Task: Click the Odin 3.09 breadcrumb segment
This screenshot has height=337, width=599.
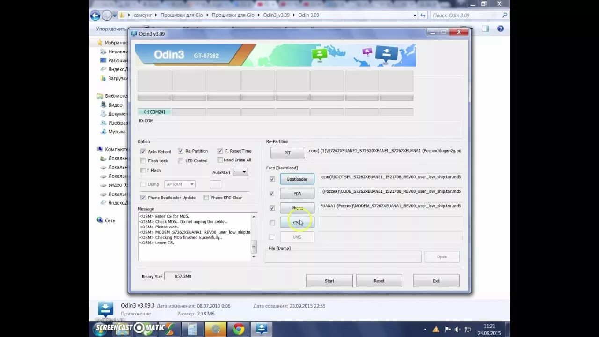Action: point(308,15)
